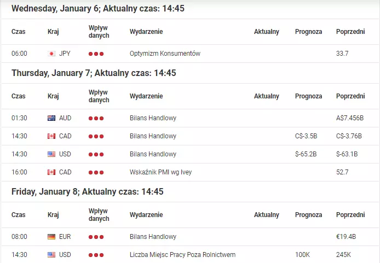Click the Canada flag in the 14:30 CAD row
Screen dimensions: 380x263
[51, 136]
